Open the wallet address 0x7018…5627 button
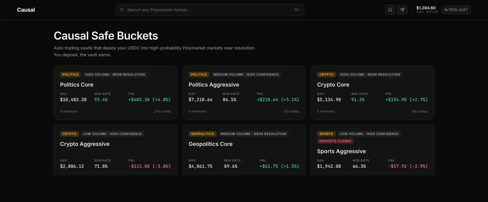Screen dimensions: 488x202 (x=456, y=10)
